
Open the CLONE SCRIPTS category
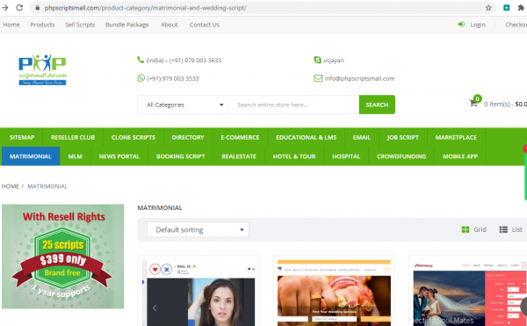tap(134, 137)
